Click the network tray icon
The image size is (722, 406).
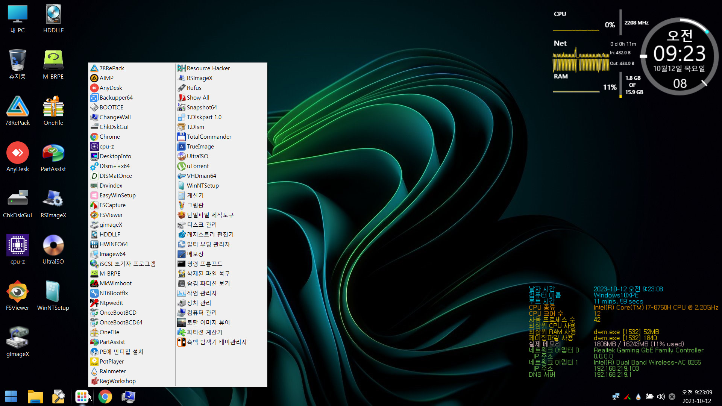click(616, 397)
